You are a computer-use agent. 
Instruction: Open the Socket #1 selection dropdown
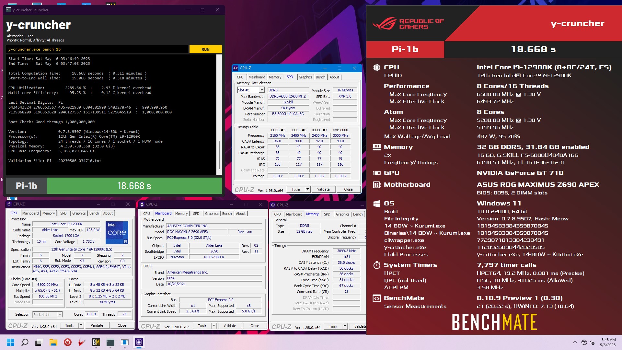(x=60, y=315)
